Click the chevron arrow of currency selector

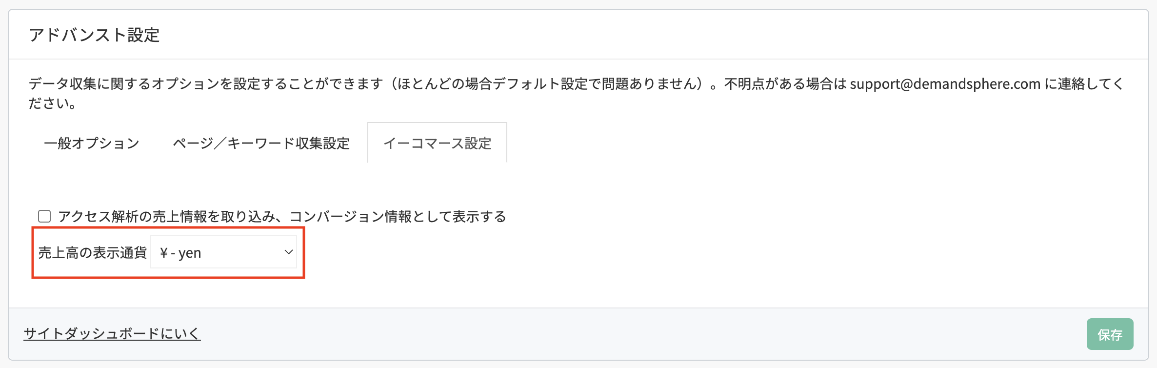click(x=288, y=252)
